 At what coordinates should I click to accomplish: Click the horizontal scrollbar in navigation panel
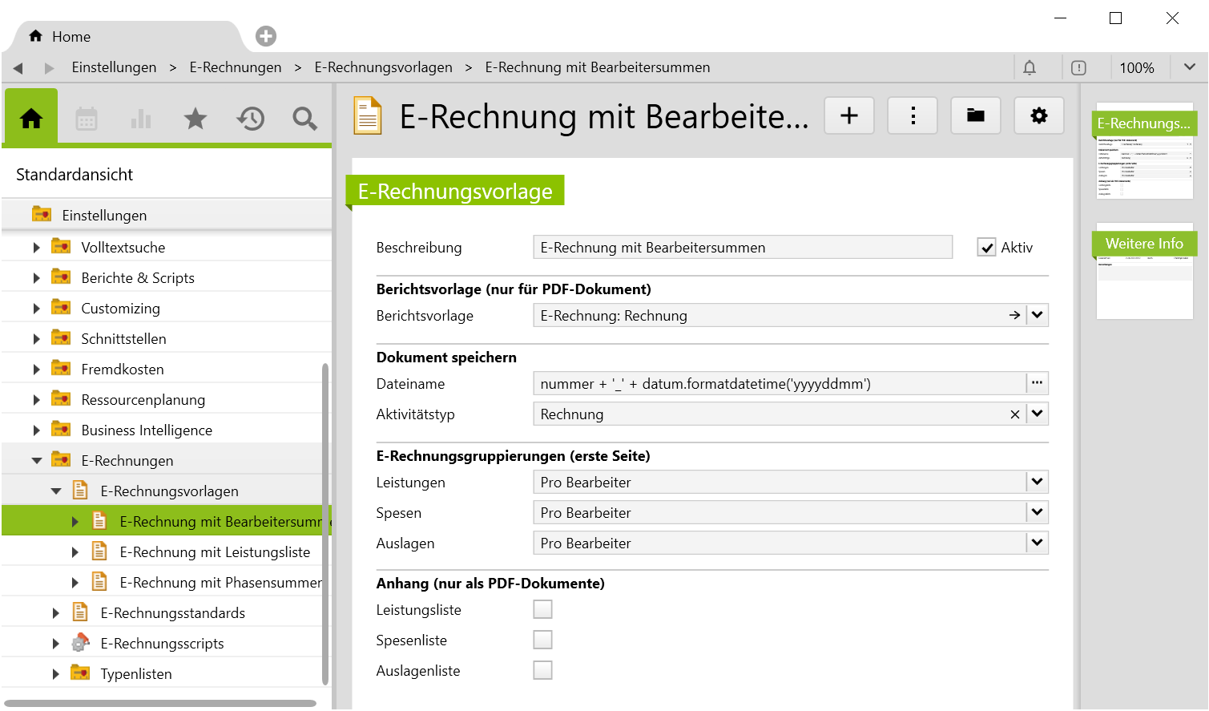click(x=160, y=704)
